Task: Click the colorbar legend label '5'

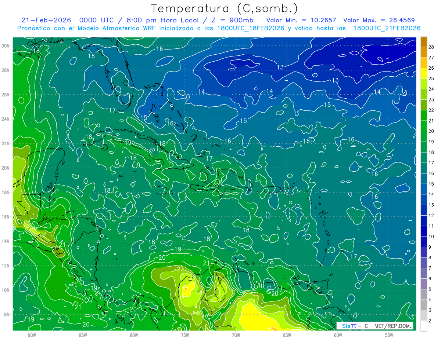Action: (430, 289)
